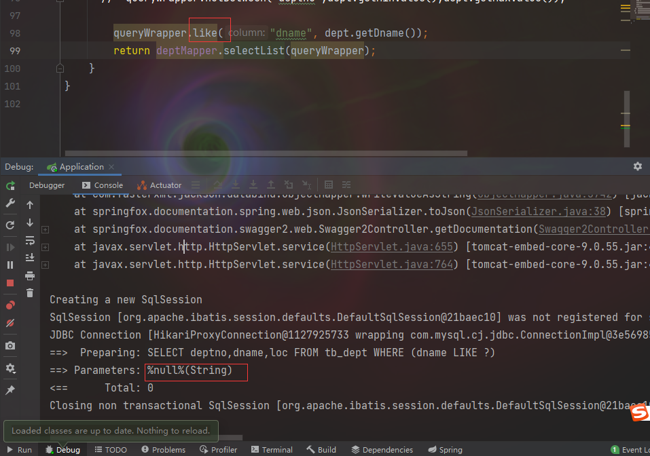Viewport: 650px width, 456px height.
Task: Stop the application with red square
Action: point(10,283)
